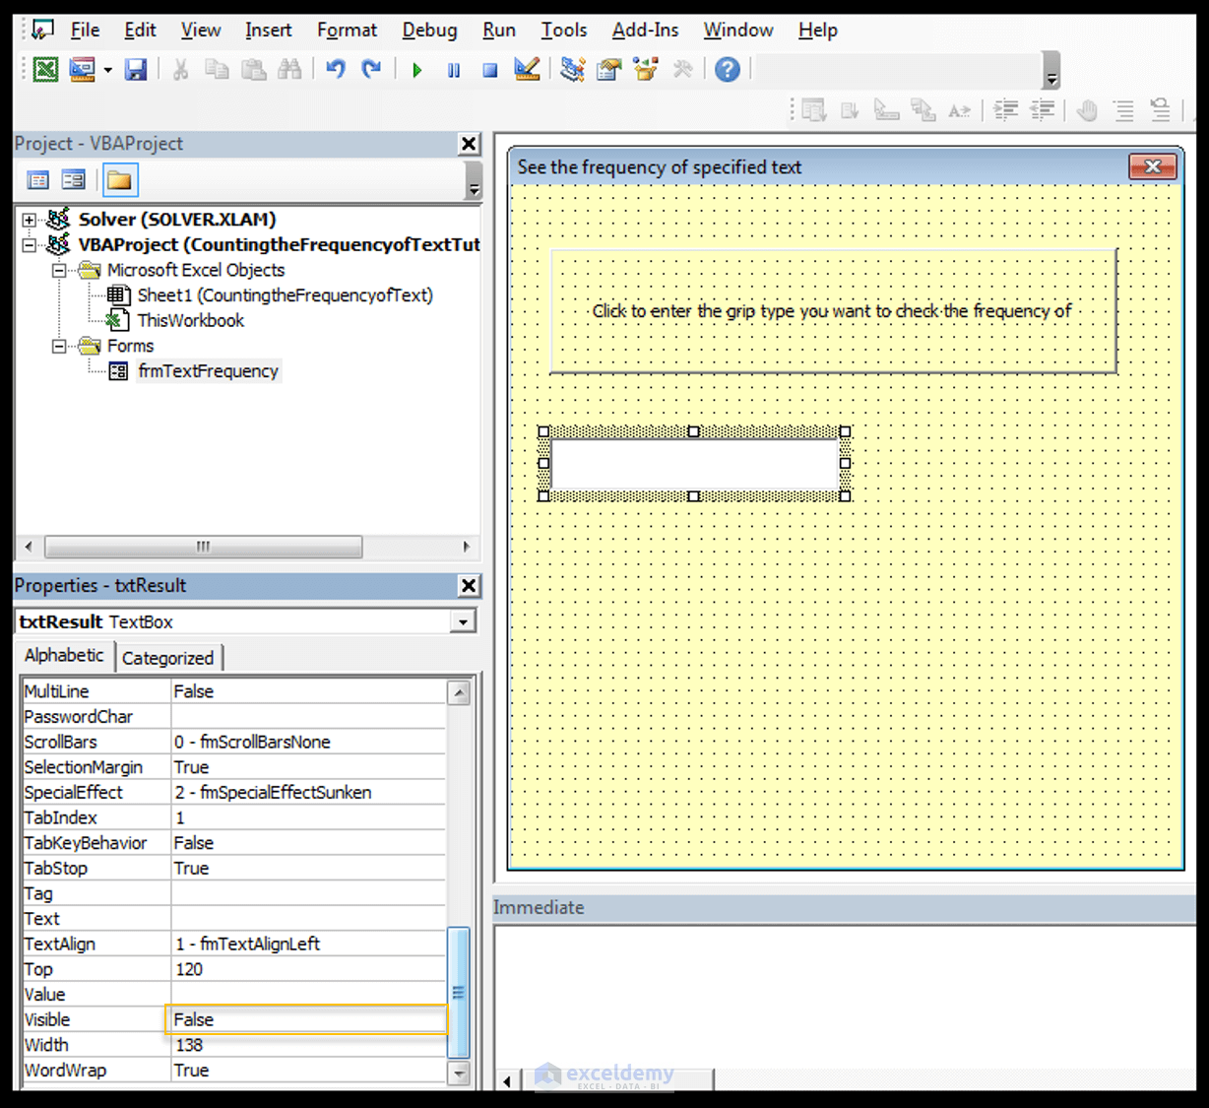Open the Format menu
The height and width of the screenshot is (1108, 1209).
[x=347, y=31]
